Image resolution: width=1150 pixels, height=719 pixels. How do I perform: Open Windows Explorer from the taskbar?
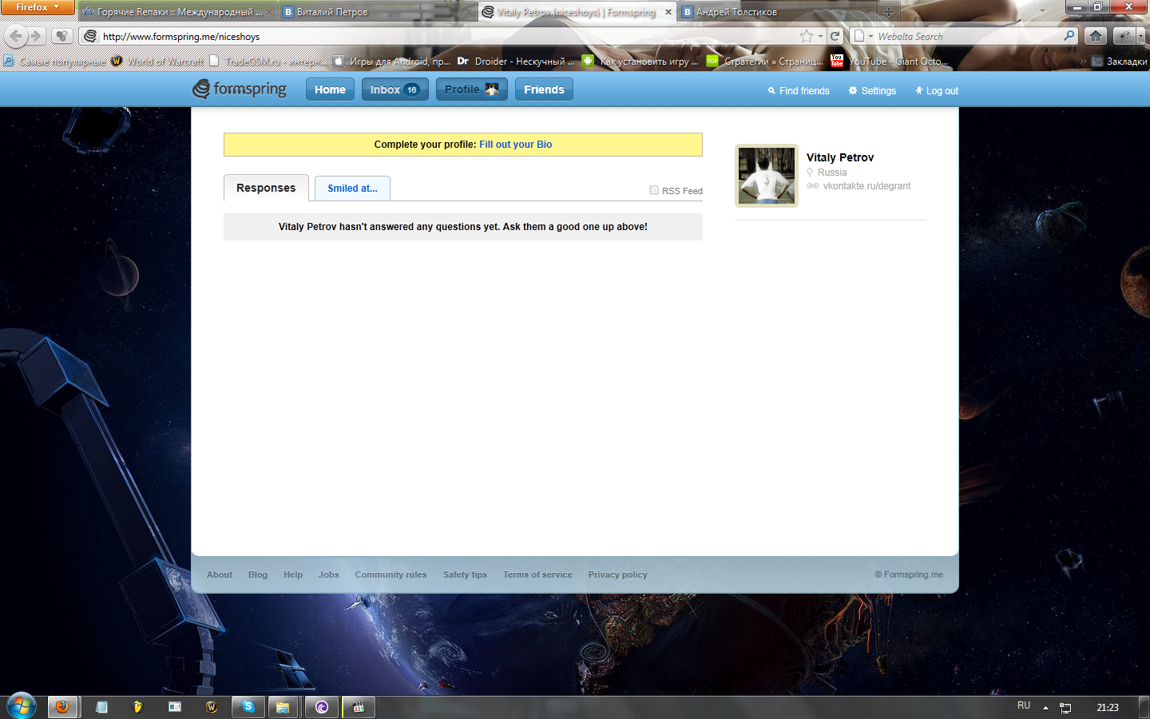[282, 707]
